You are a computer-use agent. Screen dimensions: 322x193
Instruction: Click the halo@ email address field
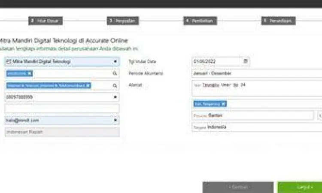62,121
